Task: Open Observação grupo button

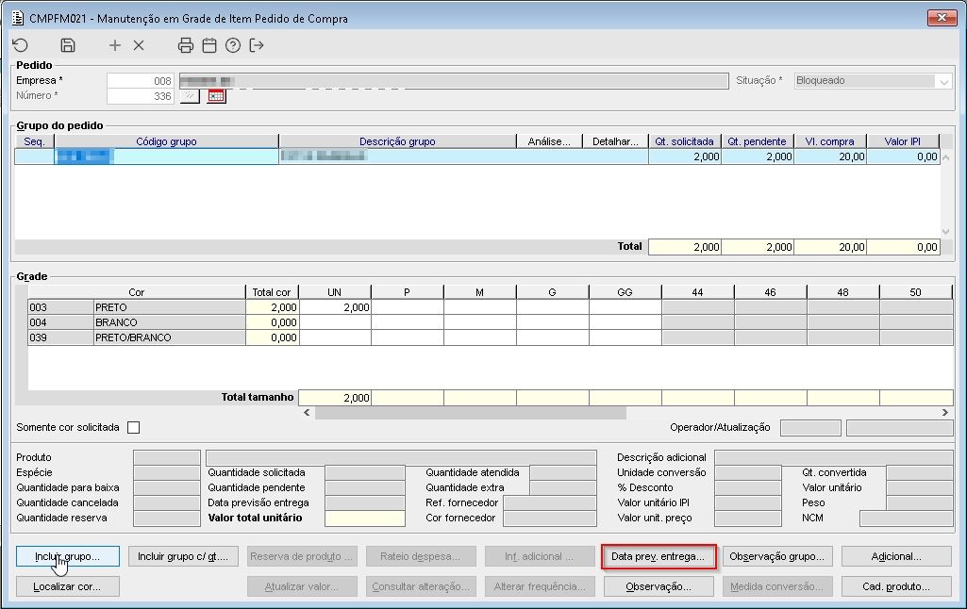Action: coord(777,556)
